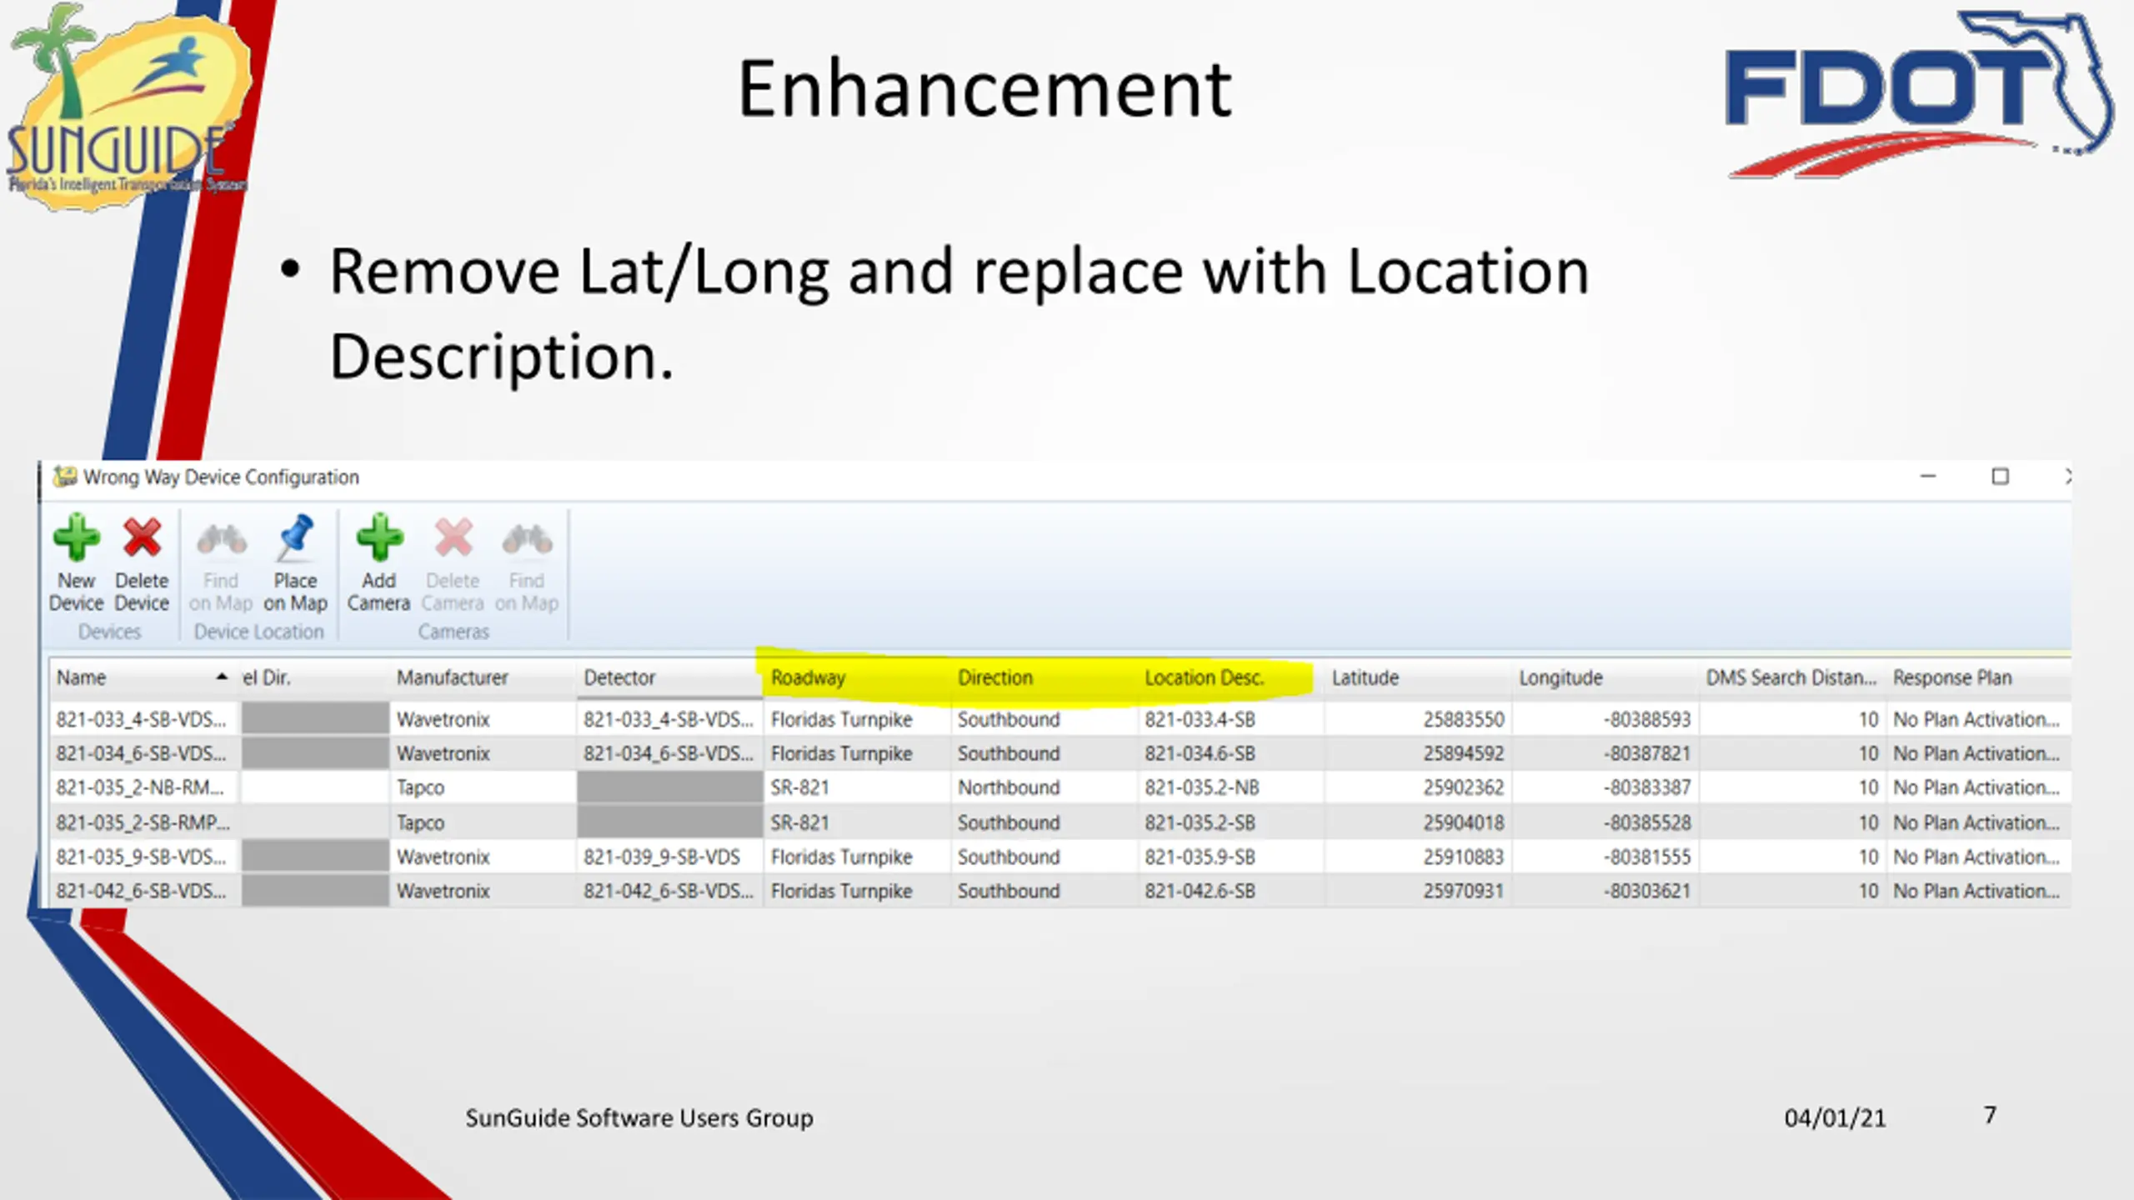Click the Location Desc. column header
This screenshot has width=2134, height=1200.
pyautogui.click(x=1230, y=677)
